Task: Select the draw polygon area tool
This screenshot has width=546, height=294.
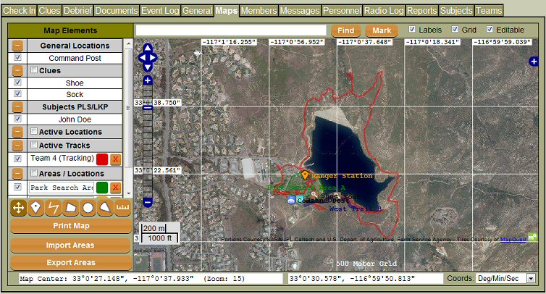Action: [71, 208]
